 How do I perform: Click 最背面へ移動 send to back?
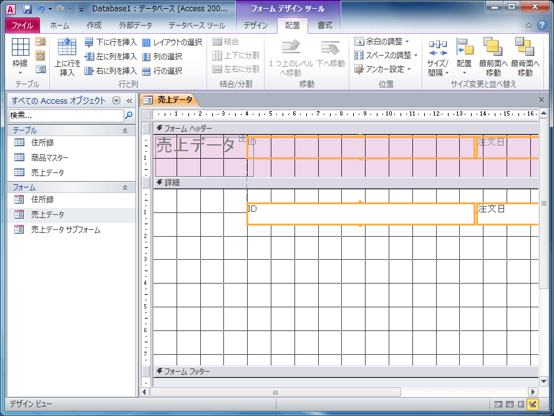[x=525, y=57]
